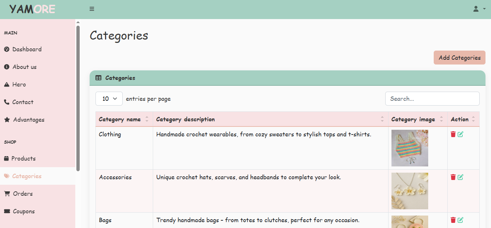This screenshot has height=228, width=491.
Task: Open the Products menu item
Action: tap(24, 159)
